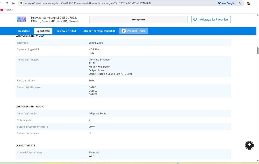Click the Subwoofer integrat label
The image size is (259, 164).
point(28,133)
